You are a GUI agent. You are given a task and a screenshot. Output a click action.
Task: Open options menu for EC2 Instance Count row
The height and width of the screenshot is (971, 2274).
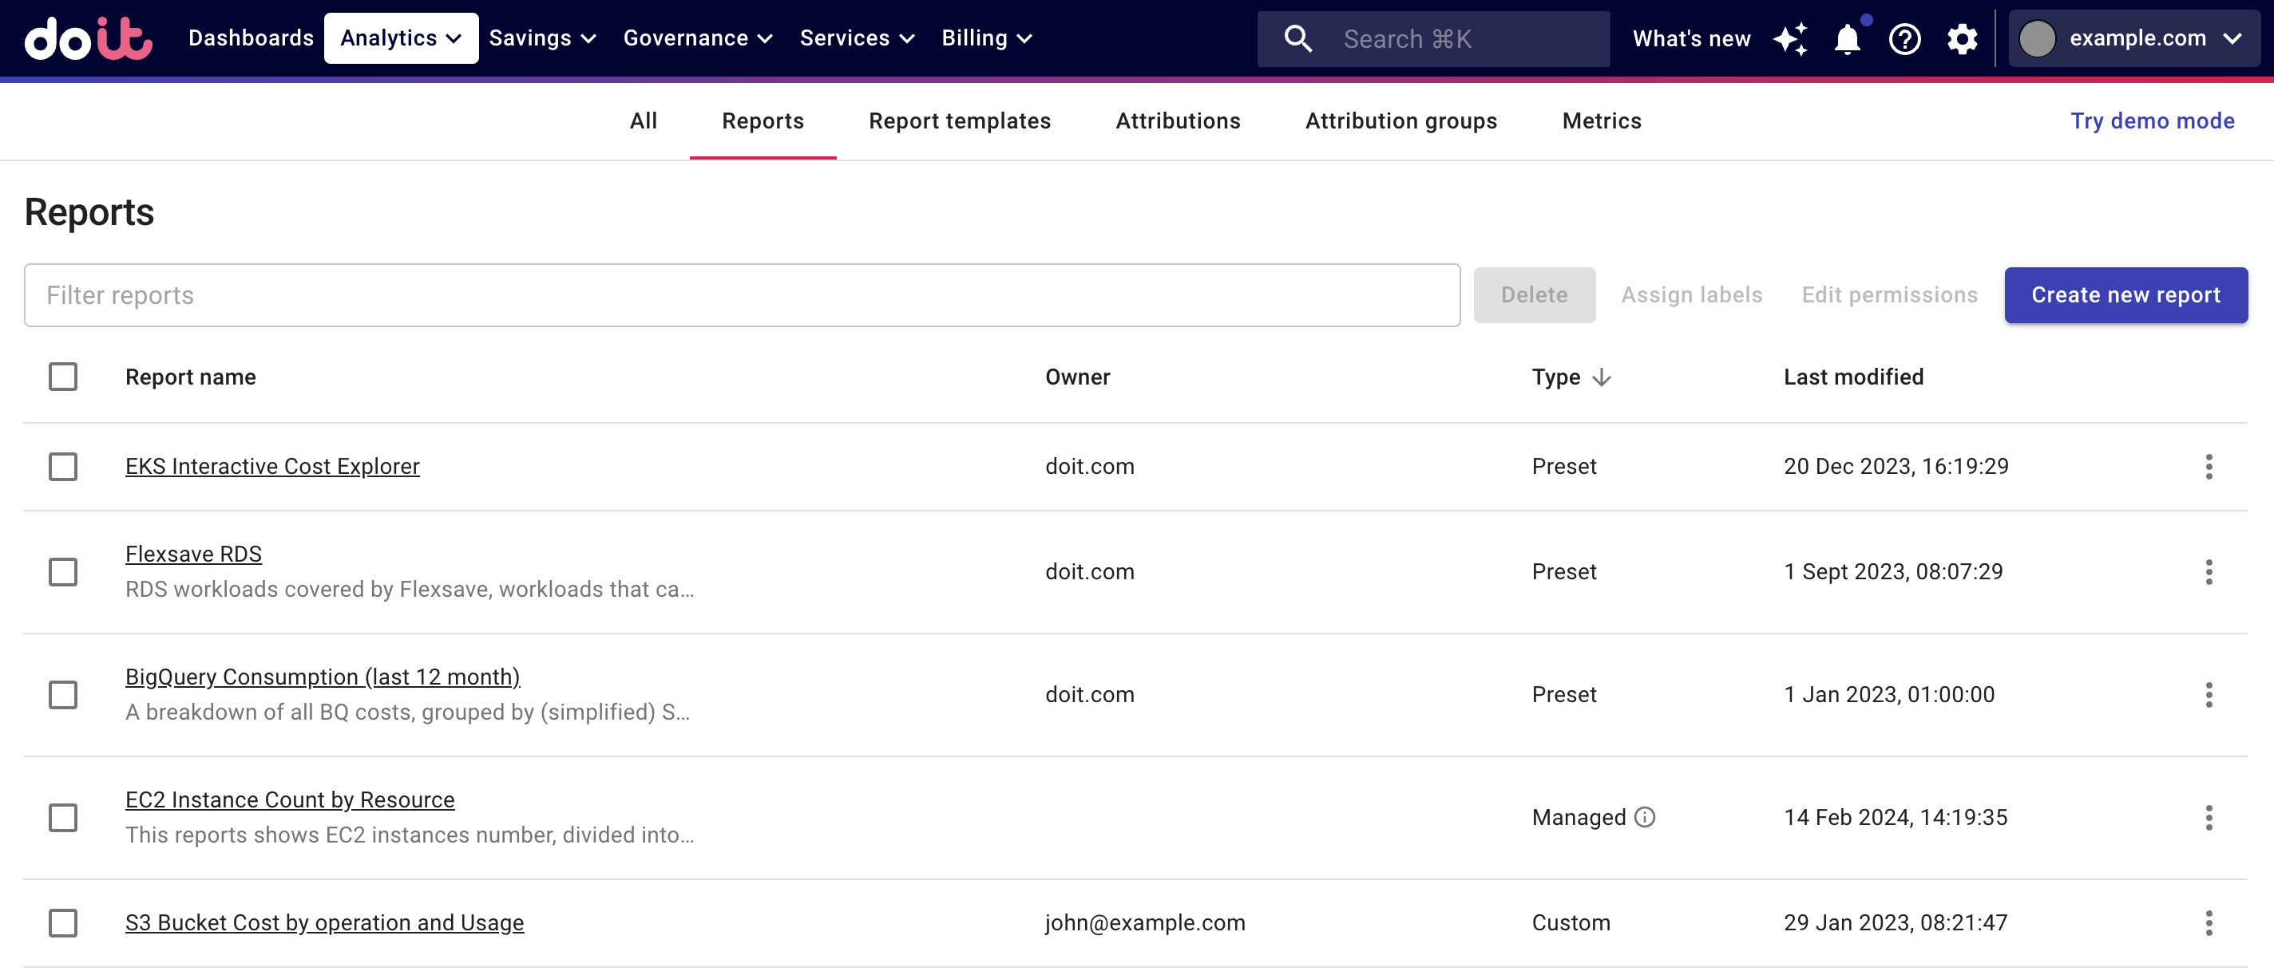pos(2209,818)
